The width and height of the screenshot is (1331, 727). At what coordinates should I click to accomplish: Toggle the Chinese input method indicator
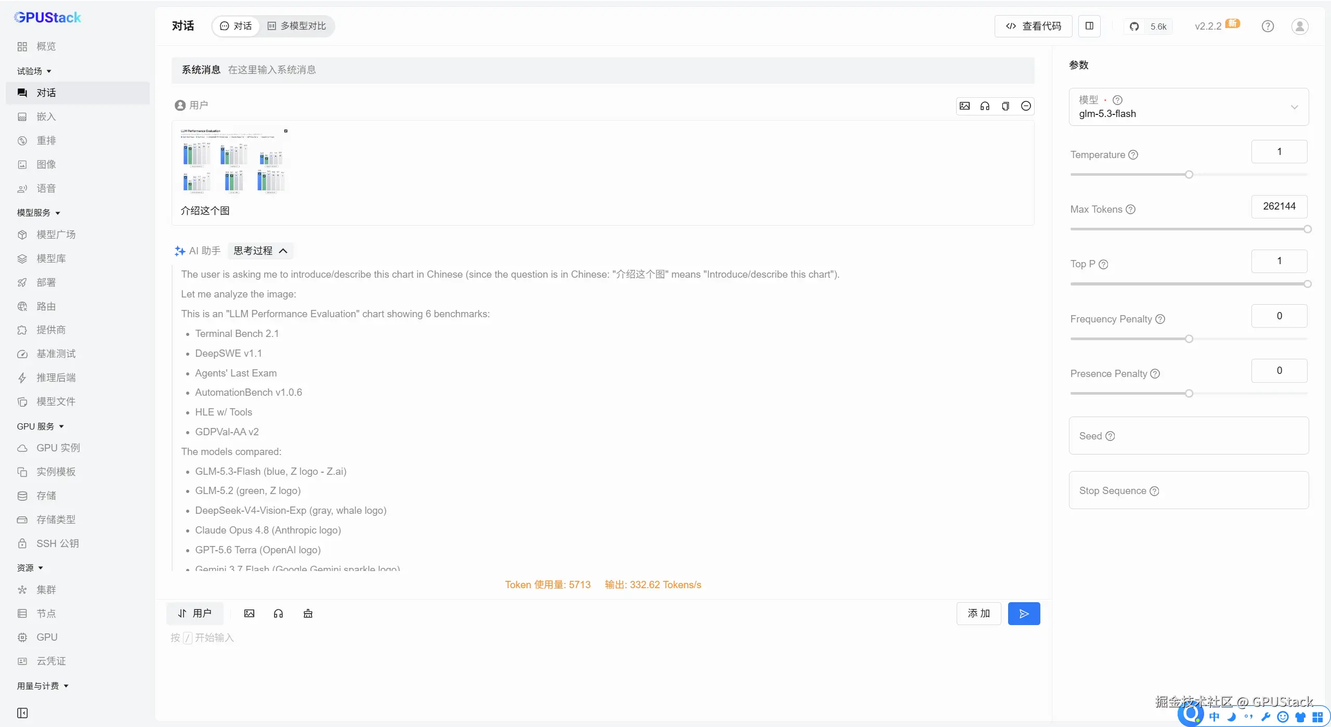1215,717
